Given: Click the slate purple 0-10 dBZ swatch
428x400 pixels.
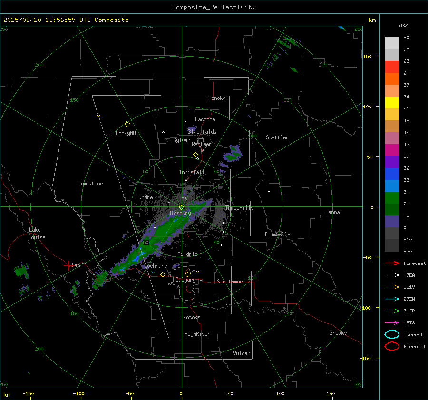Looking at the screenshot, I should click(392, 222).
